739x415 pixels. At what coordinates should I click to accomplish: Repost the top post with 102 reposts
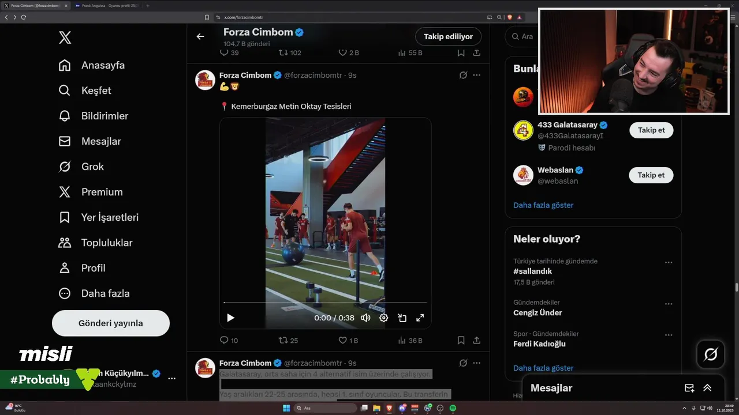pos(290,52)
